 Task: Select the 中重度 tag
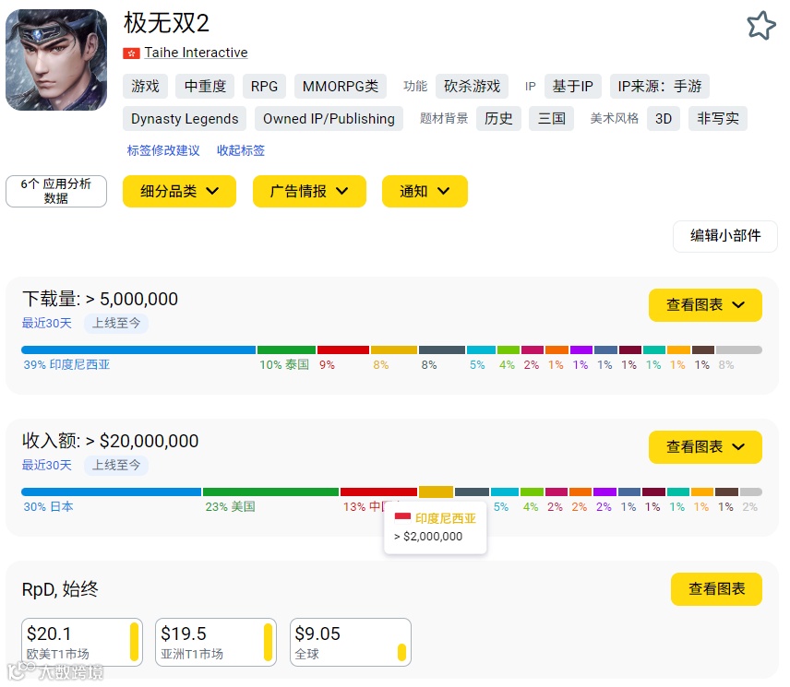click(x=205, y=86)
